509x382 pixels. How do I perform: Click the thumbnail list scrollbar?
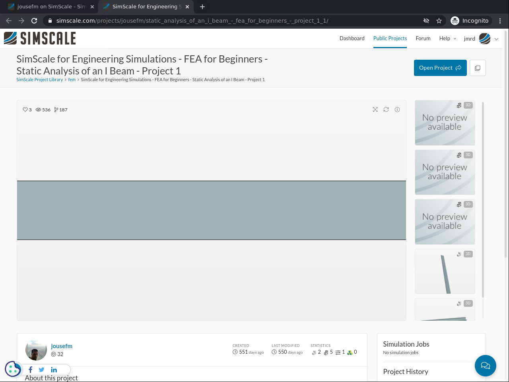click(483, 200)
